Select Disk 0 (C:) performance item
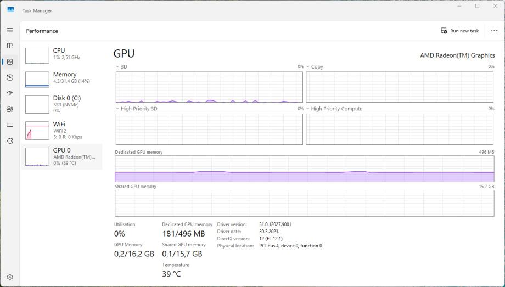This screenshot has height=287, width=505. (61, 104)
